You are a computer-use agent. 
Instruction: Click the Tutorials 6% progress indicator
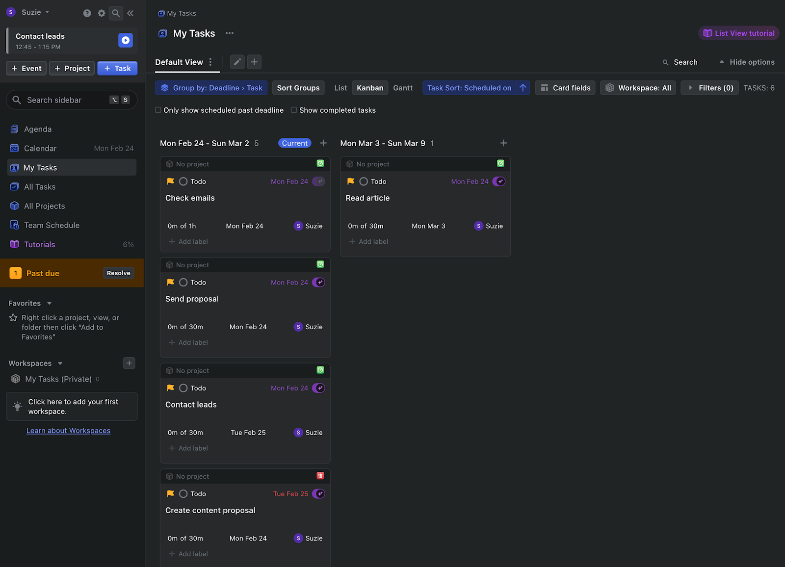[128, 244]
